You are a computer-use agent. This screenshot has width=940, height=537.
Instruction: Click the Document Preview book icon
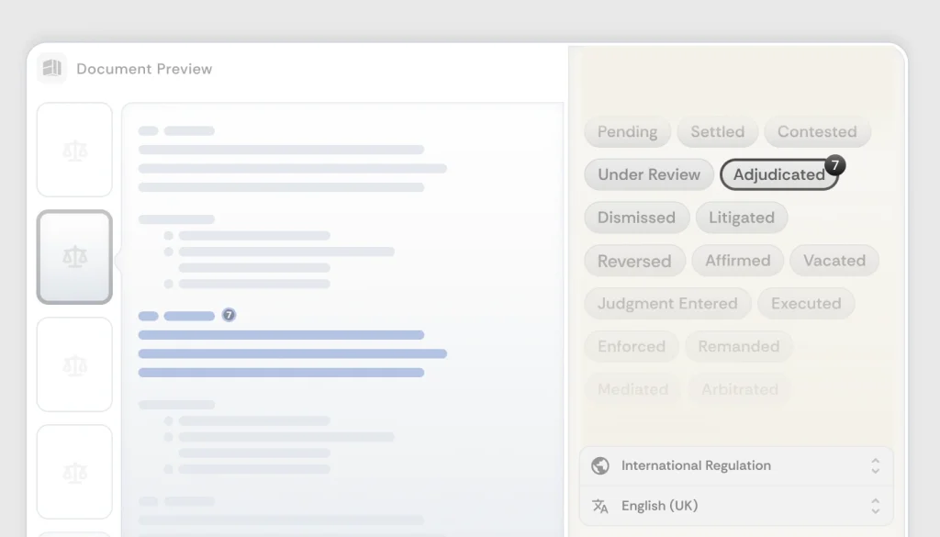[52, 68]
